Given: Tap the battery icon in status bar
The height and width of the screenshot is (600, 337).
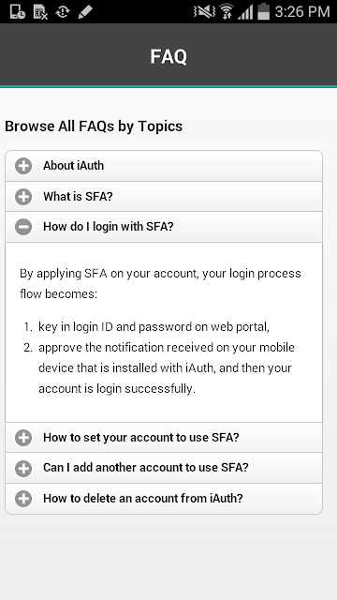Looking at the screenshot, I should 264,11.
